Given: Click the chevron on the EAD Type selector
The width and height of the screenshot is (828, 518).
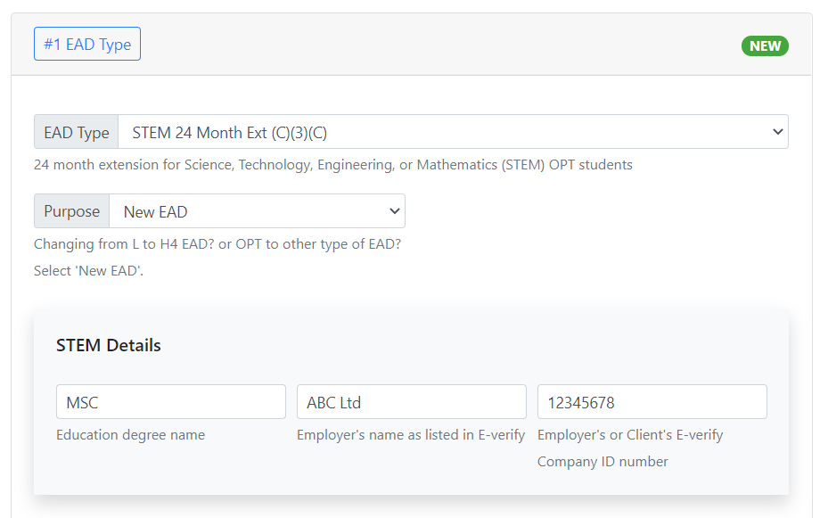Looking at the screenshot, I should (776, 131).
